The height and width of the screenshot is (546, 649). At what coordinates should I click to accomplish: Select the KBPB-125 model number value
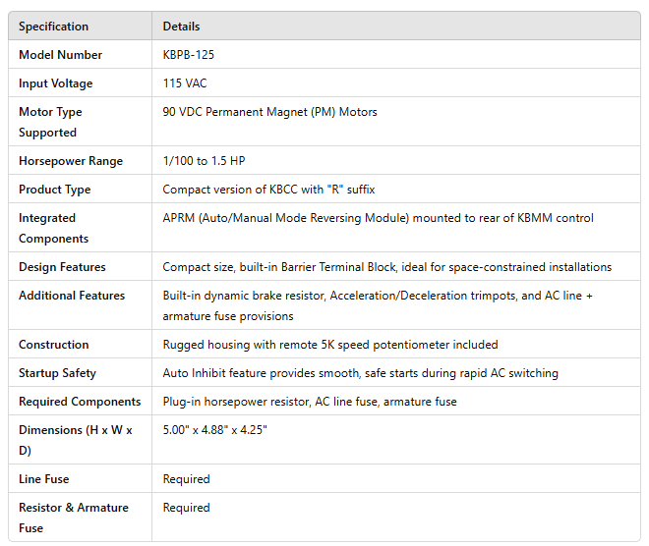(x=190, y=55)
